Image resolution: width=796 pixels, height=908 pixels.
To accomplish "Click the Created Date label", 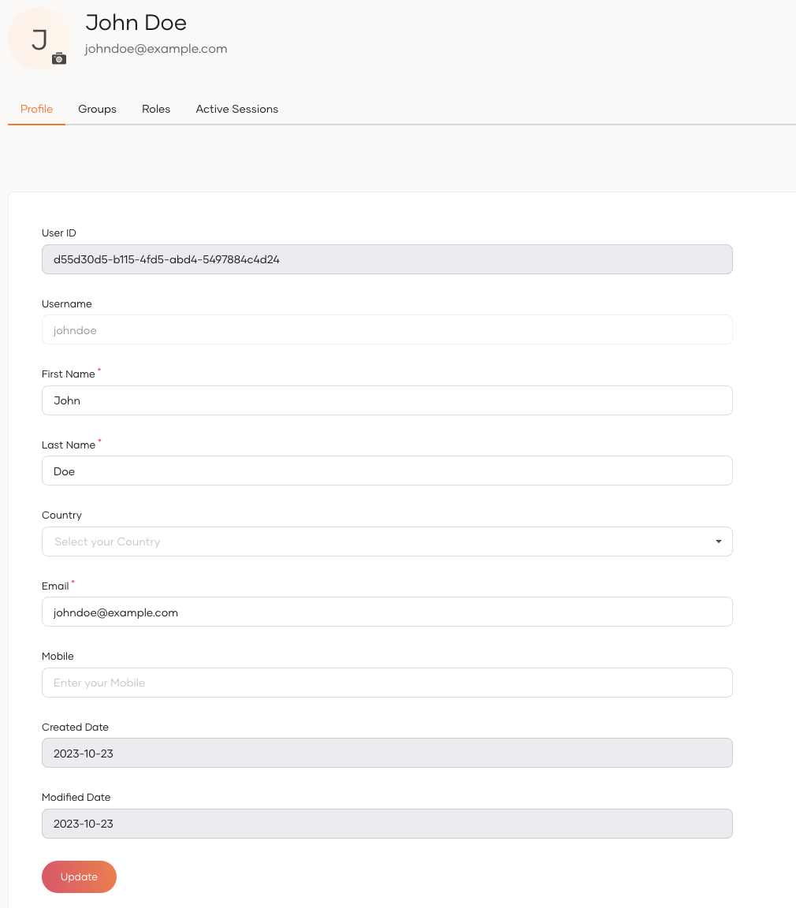I will 75,727.
